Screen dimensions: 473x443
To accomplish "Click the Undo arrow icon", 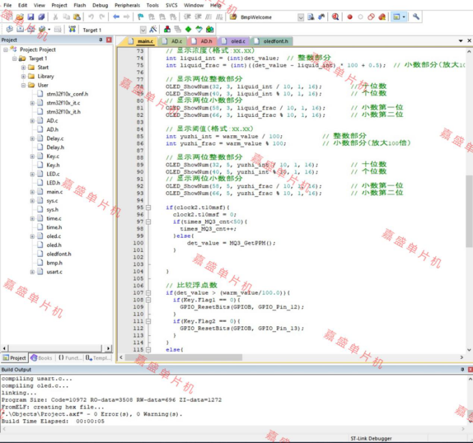I will (91, 16).
